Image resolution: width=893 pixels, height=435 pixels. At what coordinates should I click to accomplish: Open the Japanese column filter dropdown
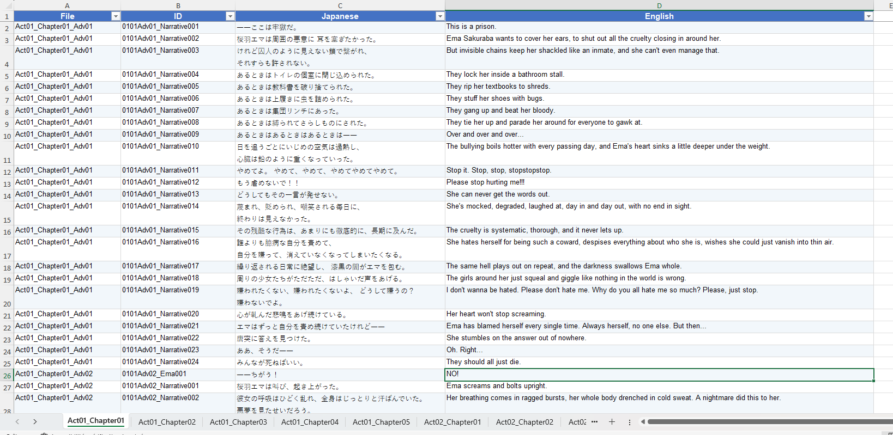point(440,16)
